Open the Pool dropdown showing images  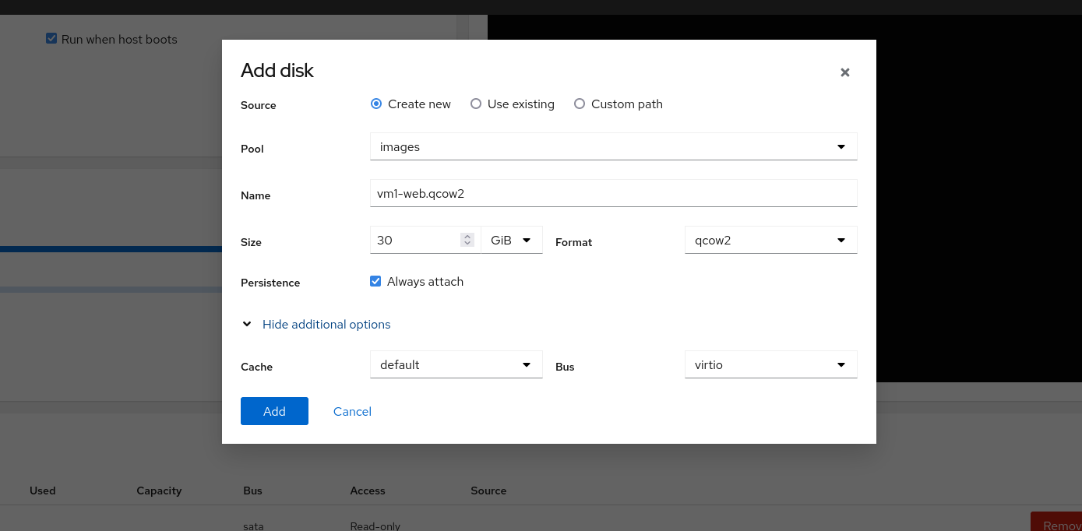click(614, 146)
